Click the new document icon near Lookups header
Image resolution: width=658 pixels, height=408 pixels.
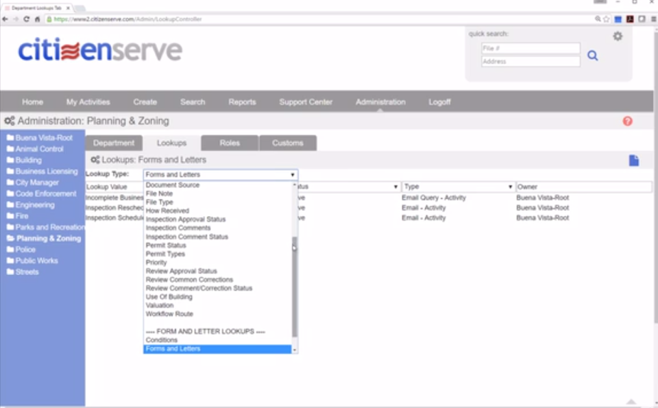pos(633,160)
